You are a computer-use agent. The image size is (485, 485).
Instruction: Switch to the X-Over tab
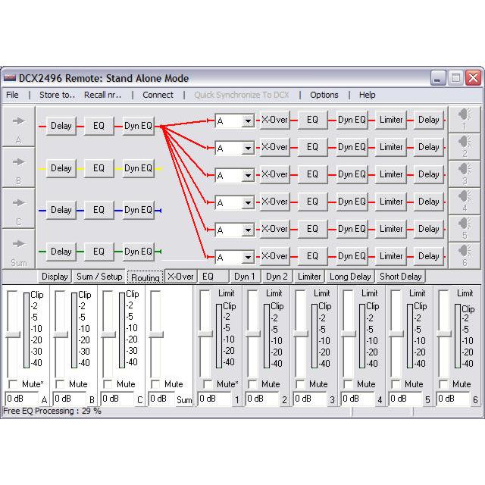pyautogui.click(x=180, y=277)
